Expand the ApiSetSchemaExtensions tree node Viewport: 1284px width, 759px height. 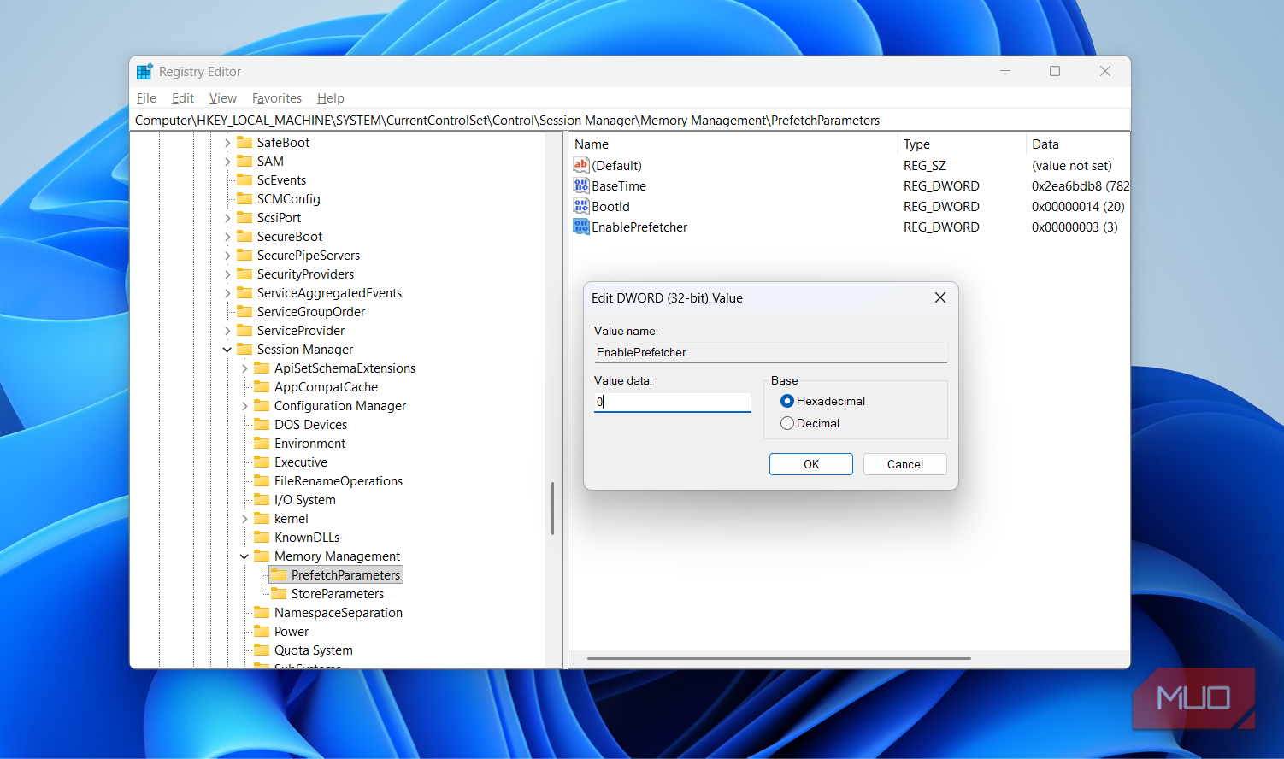[244, 368]
